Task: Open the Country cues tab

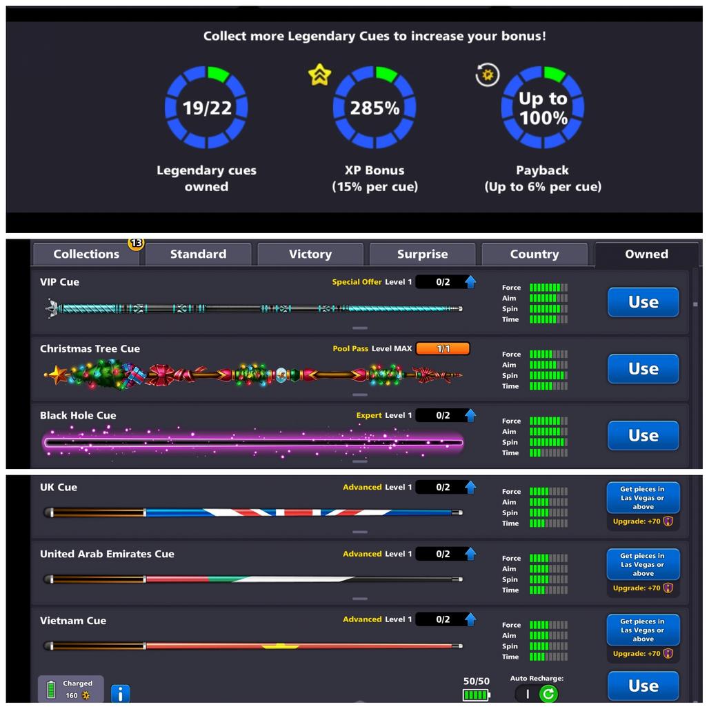Action: point(534,254)
